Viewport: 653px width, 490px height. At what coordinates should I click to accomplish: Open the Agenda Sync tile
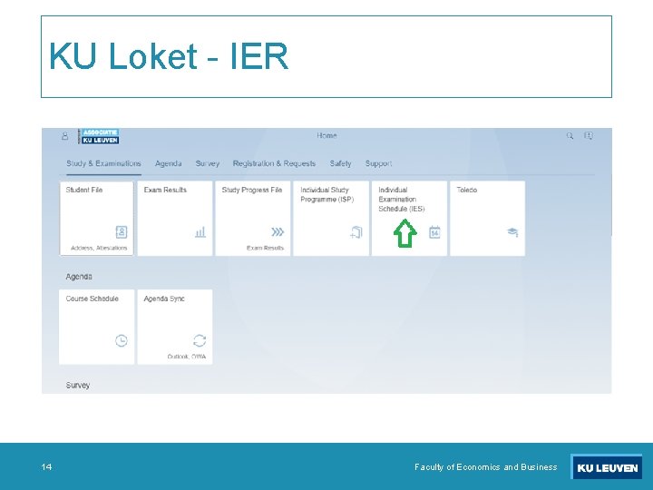click(x=175, y=327)
